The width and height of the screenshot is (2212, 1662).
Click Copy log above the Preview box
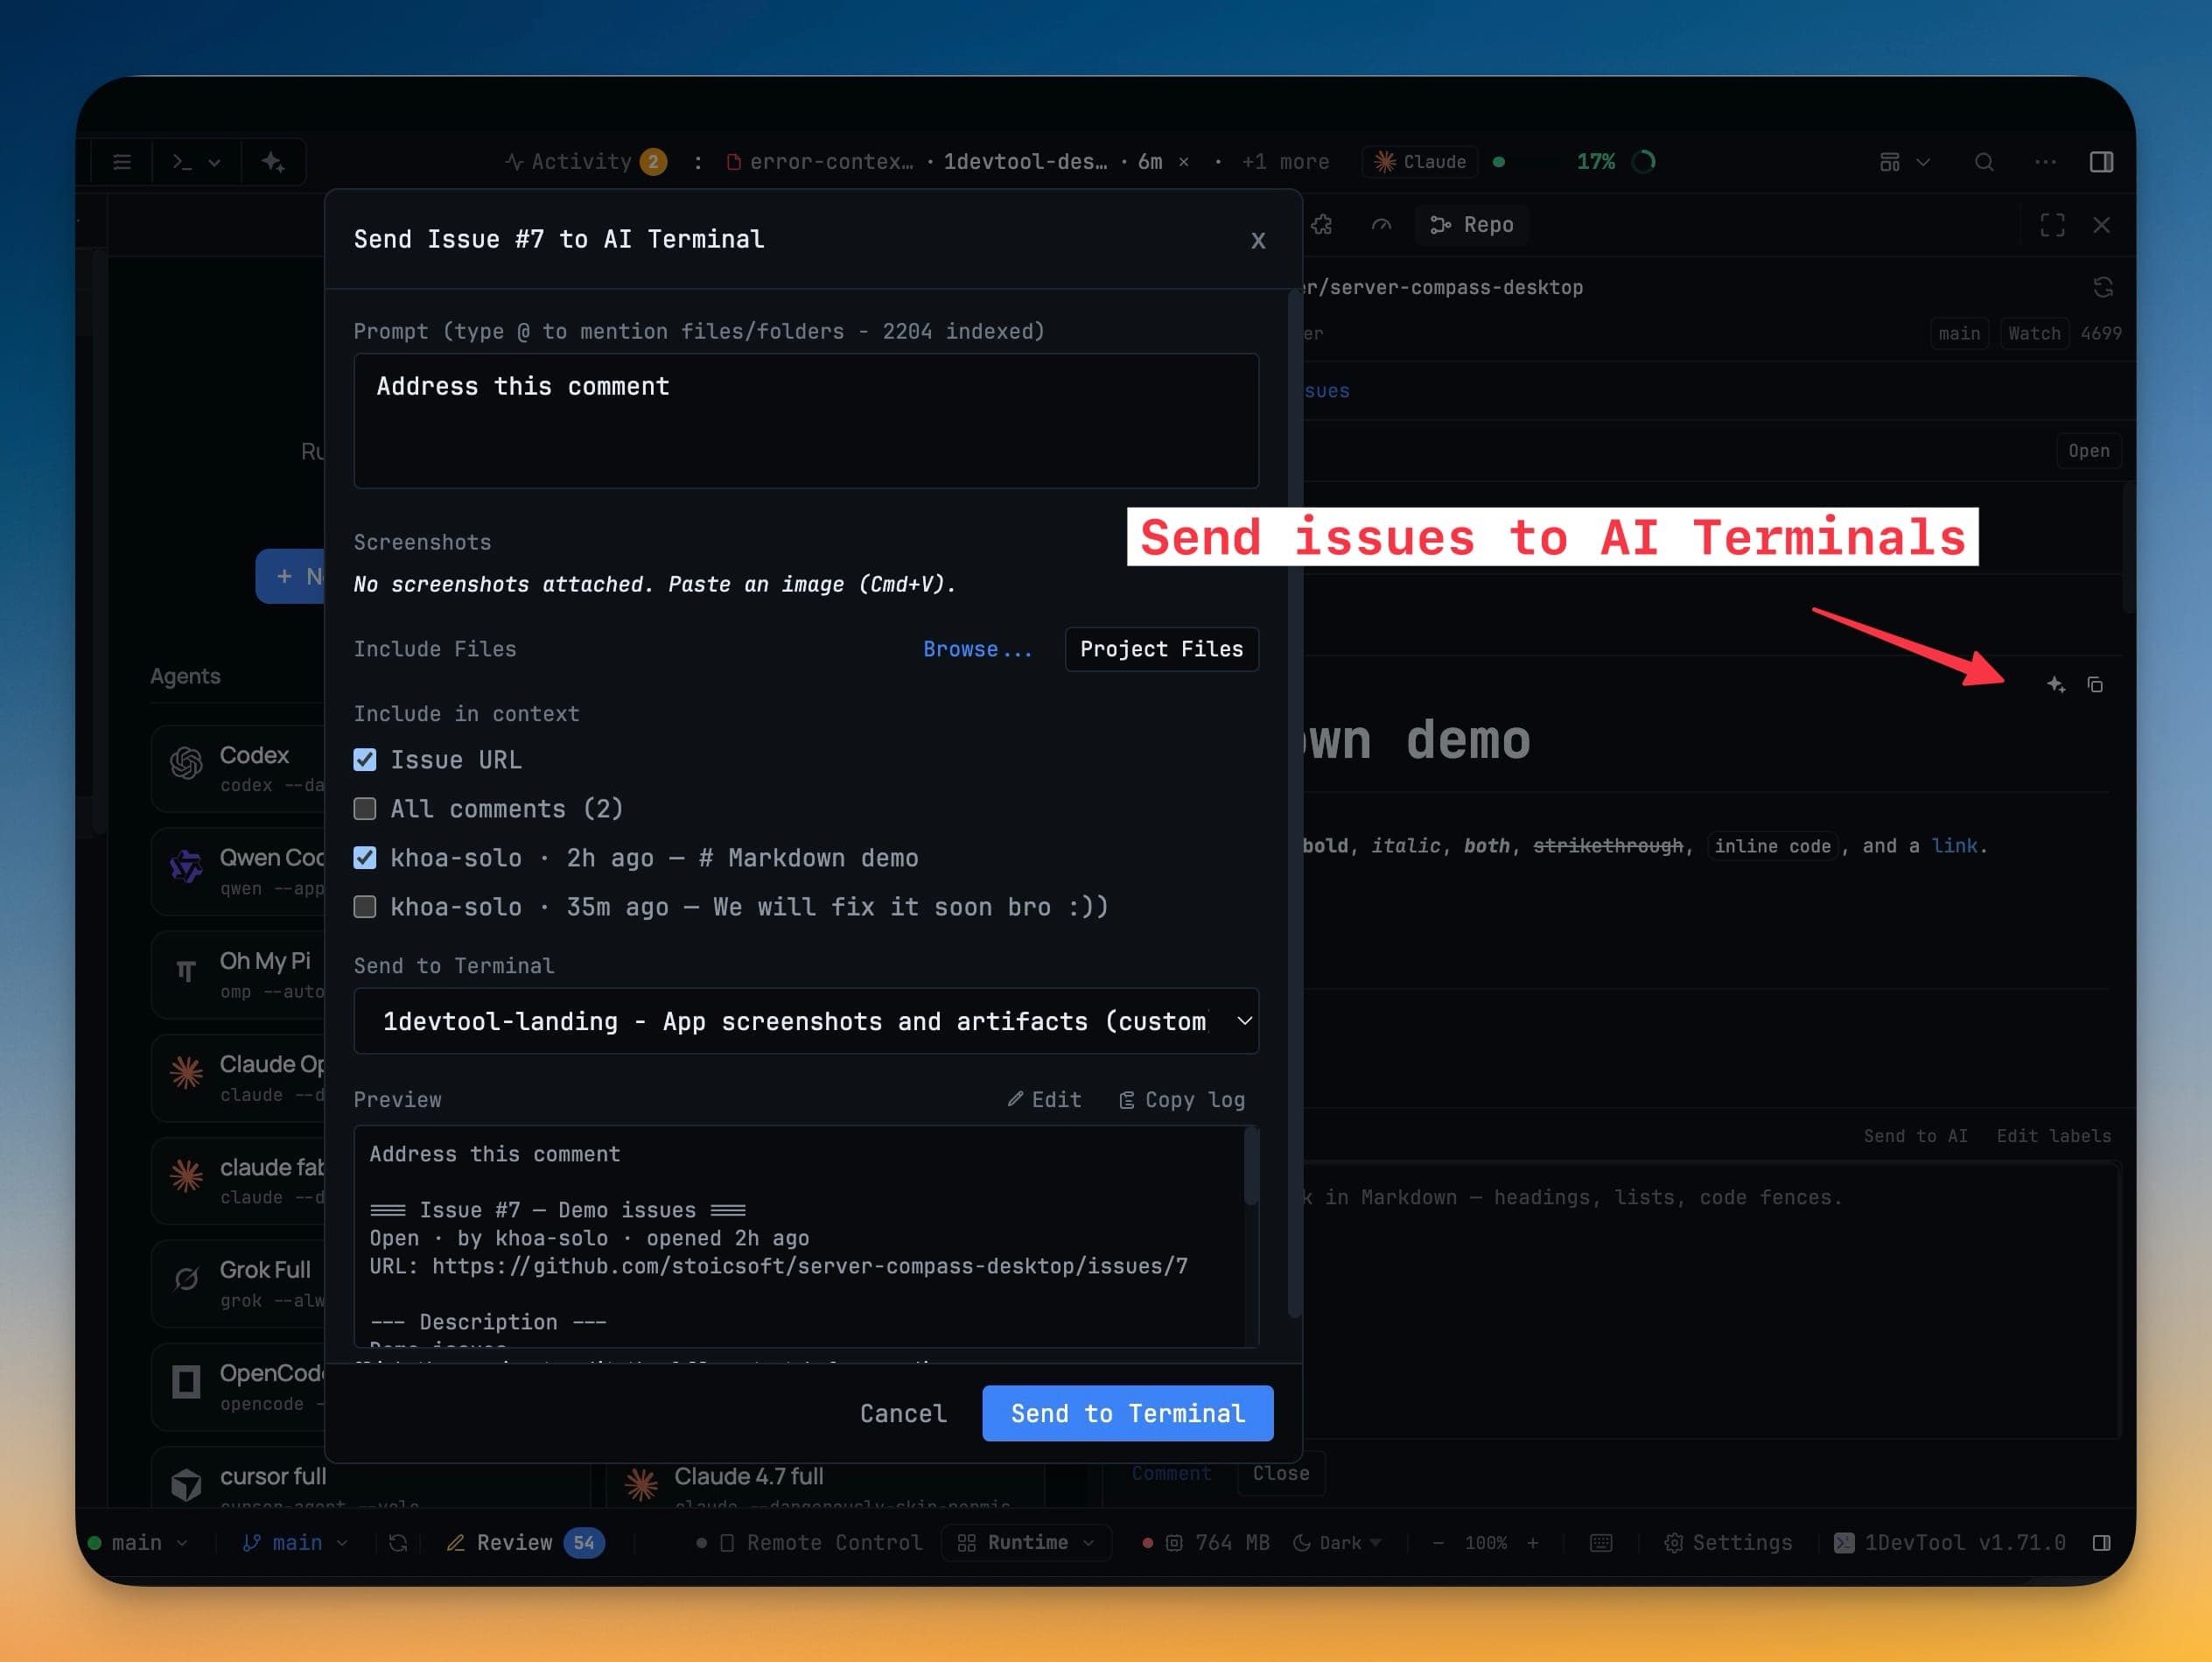(1181, 1100)
